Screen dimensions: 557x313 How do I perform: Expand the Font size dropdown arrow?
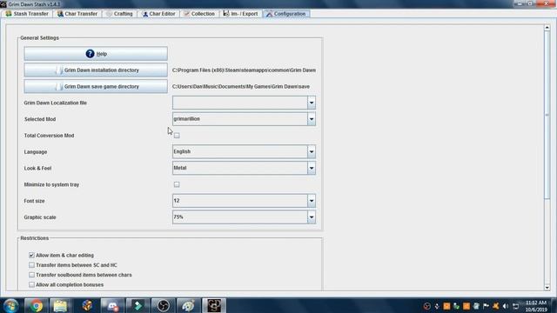[x=312, y=201]
